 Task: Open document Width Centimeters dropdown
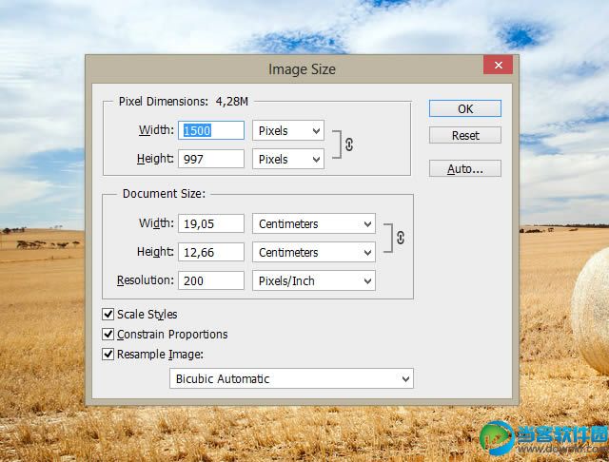coord(314,223)
